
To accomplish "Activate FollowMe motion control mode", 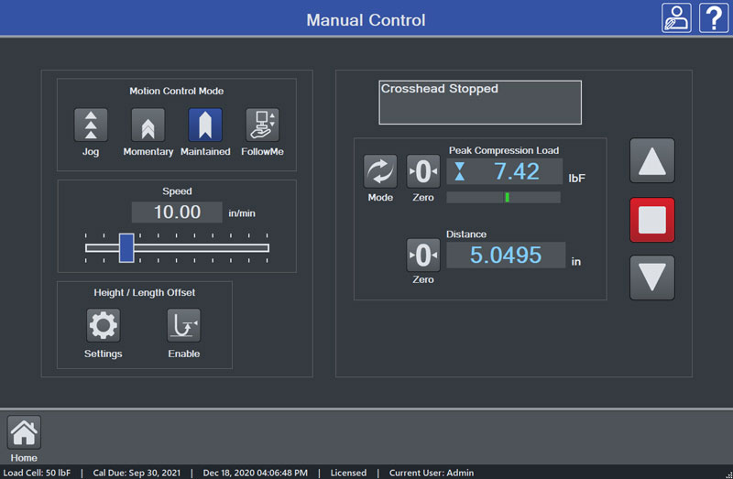I will 262,125.
